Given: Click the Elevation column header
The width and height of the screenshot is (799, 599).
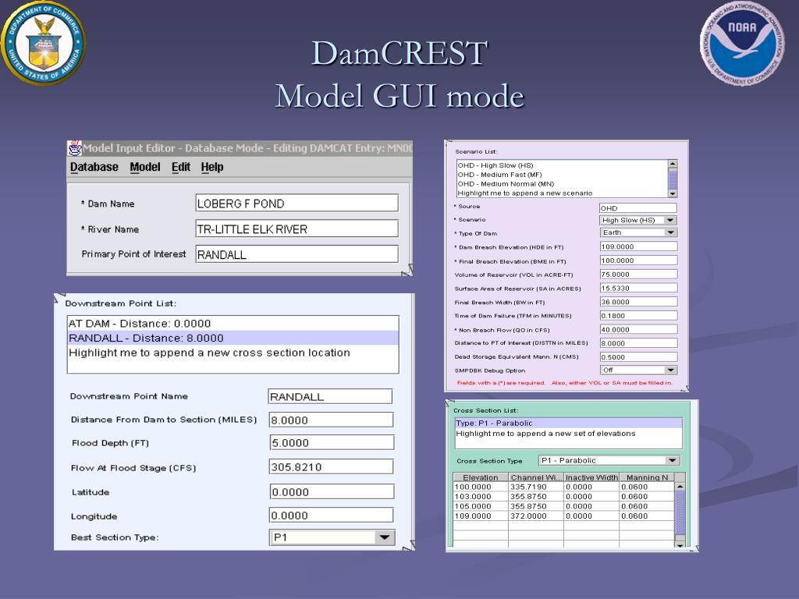Looking at the screenshot, I should (x=481, y=477).
